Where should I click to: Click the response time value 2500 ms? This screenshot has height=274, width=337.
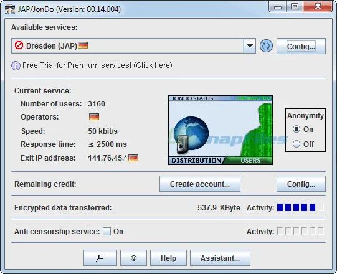(108, 144)
